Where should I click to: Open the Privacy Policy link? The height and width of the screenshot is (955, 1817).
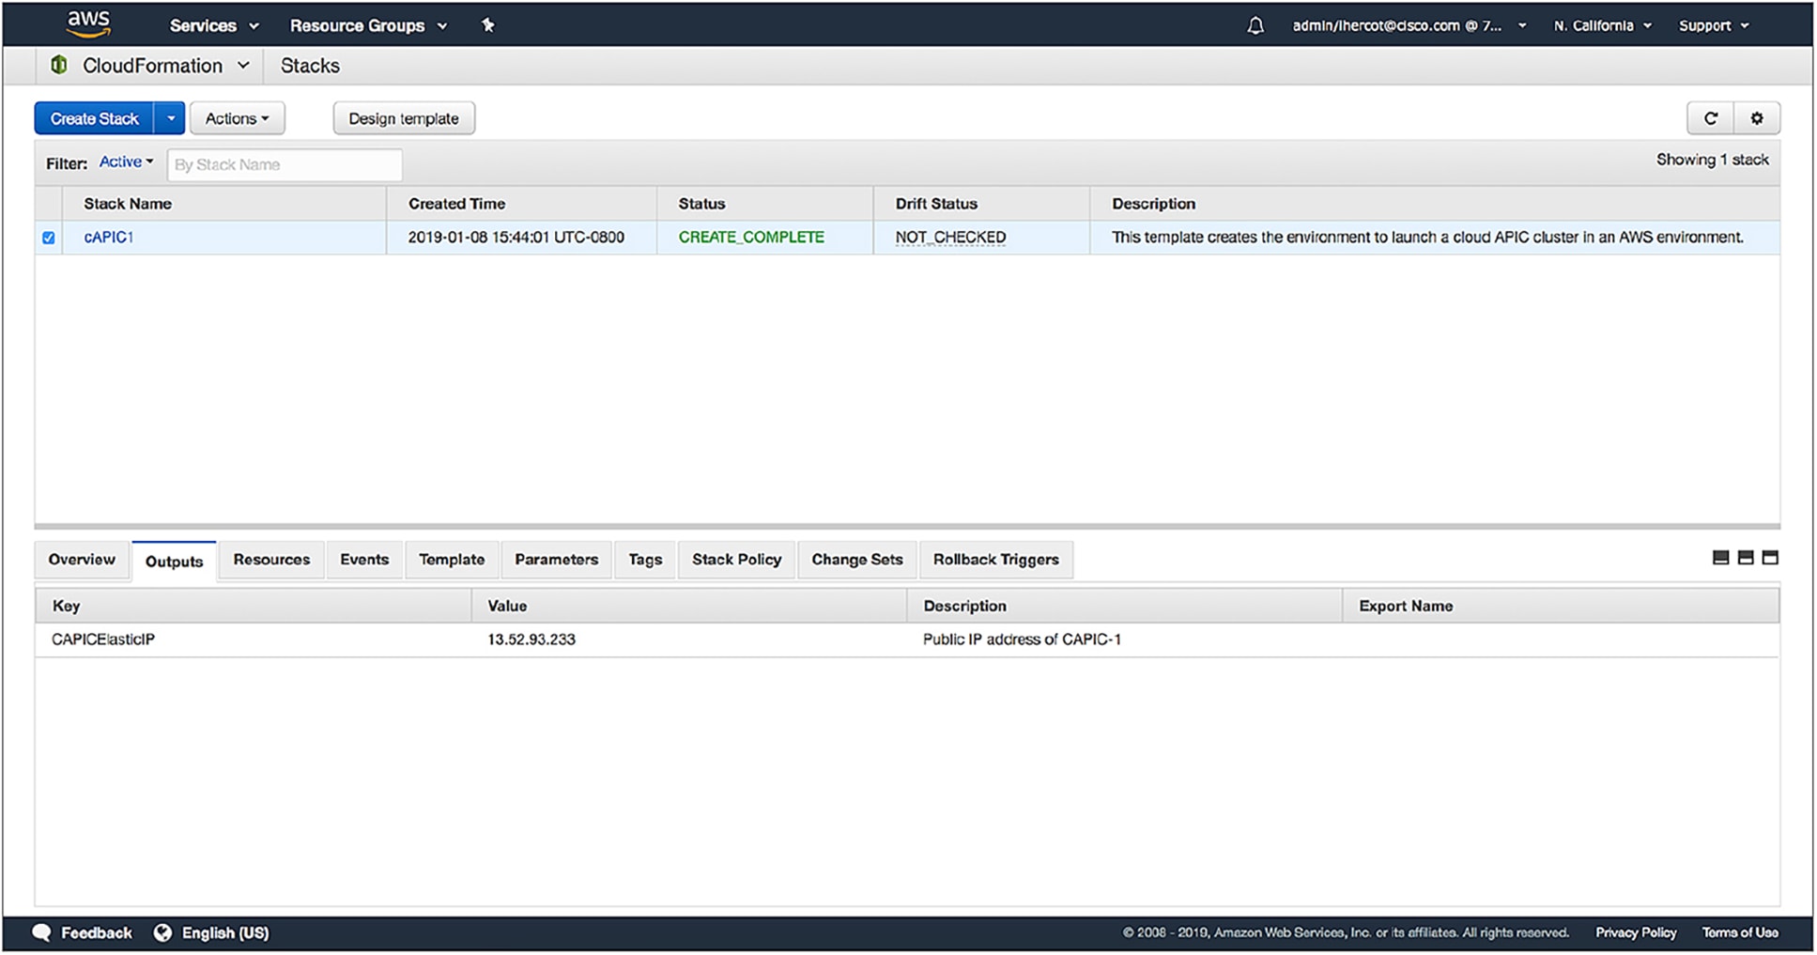click(x=1636, y=932)
